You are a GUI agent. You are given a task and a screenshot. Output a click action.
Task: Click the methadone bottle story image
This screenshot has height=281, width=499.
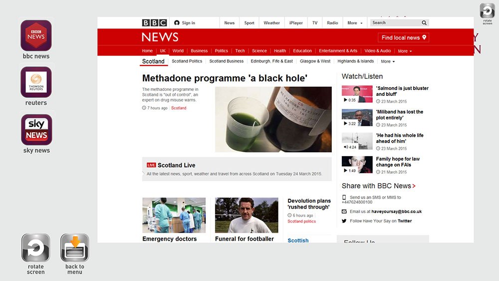[x=273, y=119]
